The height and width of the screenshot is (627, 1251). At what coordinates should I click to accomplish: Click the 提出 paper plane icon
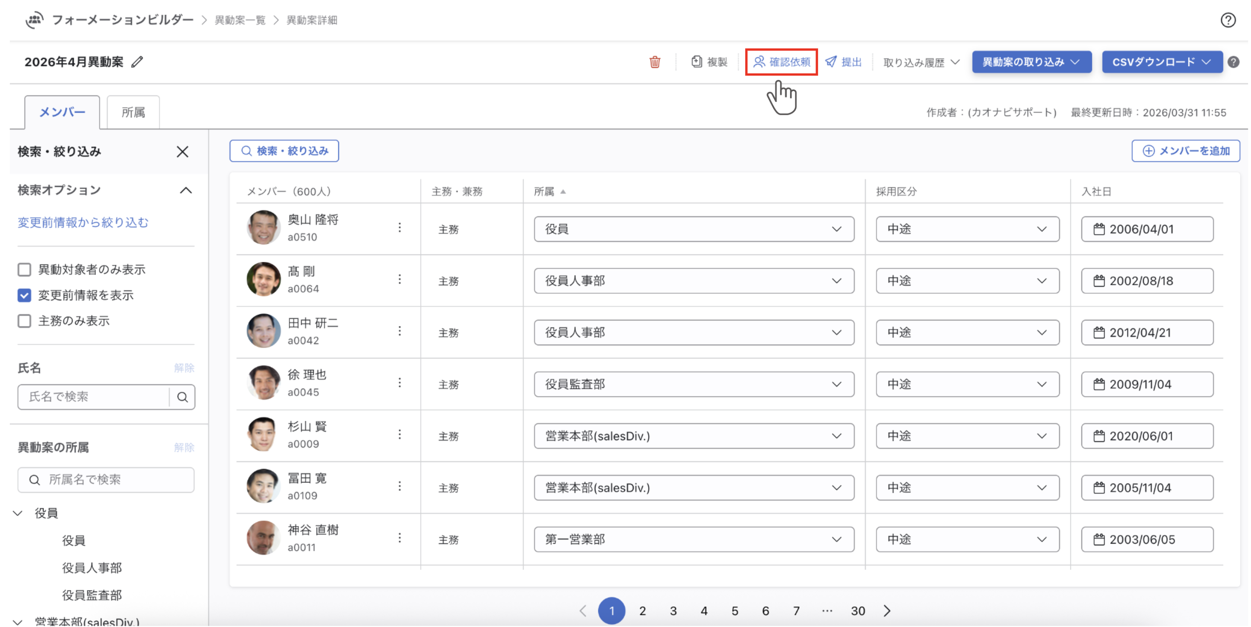pos(831,62)
